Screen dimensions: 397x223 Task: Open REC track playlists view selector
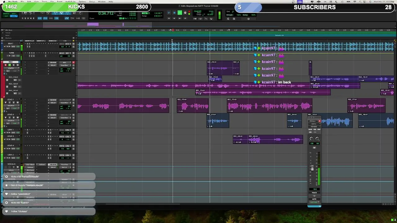11,68
